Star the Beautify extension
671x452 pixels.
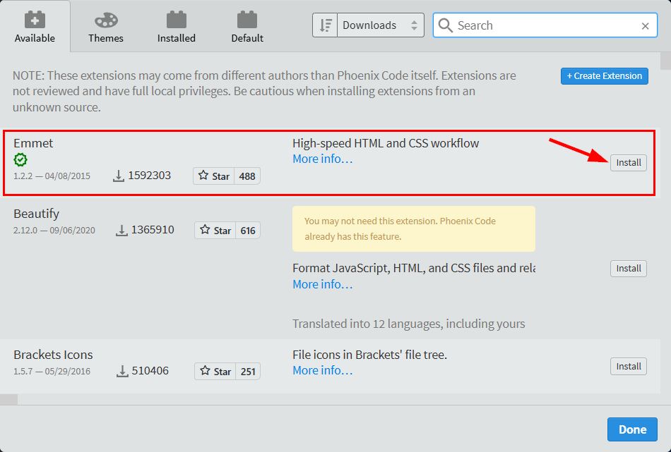215,230
